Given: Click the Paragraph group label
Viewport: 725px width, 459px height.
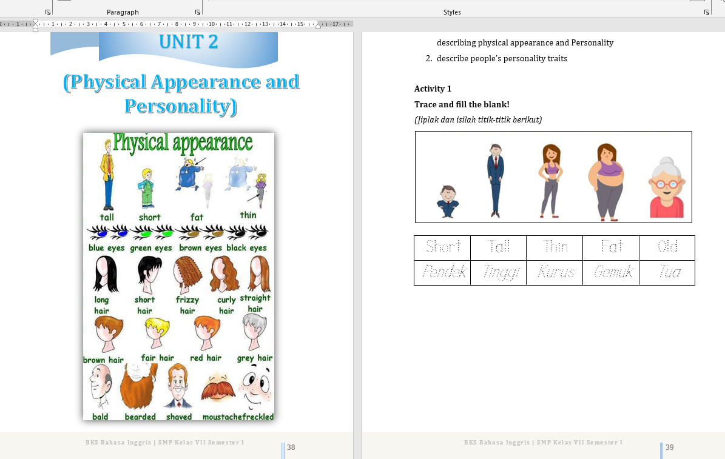Looking at the screenshot, I should click(x=123, y=12).
